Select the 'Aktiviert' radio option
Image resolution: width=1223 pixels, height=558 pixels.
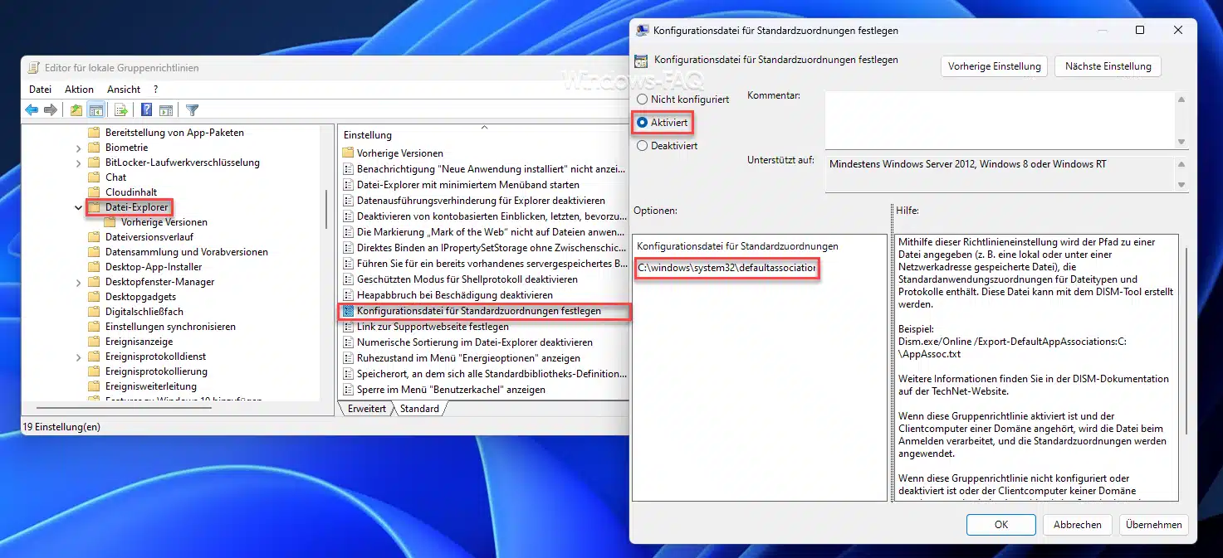tap(642, 122)
